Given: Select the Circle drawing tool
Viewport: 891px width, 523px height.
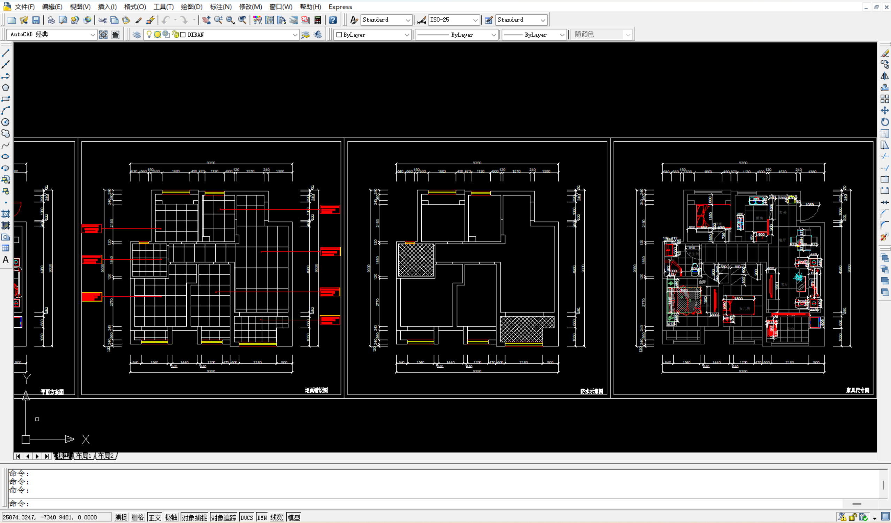Looking at the screenshot, I should [x=6, y=122].
